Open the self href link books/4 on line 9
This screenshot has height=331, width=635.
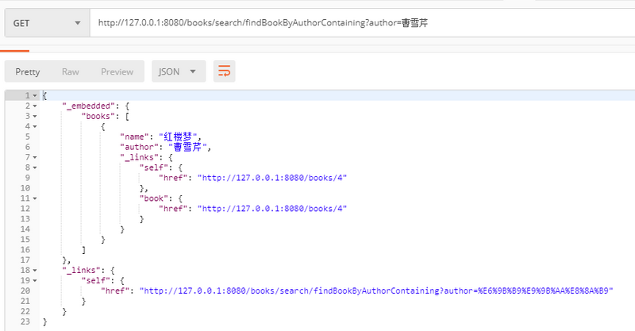272,178
